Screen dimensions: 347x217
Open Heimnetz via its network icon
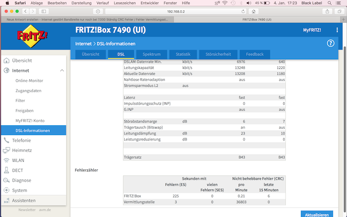pos(7,150)
